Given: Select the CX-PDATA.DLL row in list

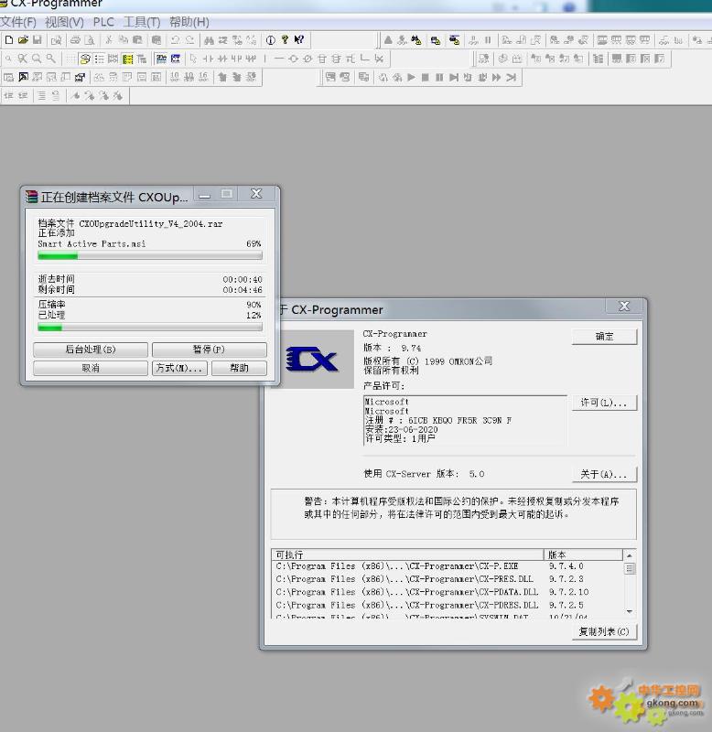Looking at the screenshot, I should pyautogui.click(x=448, y=592).
